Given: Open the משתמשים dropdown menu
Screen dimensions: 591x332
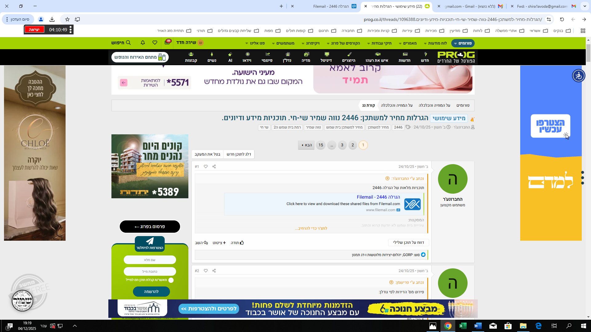Looking at the screenshot, I should pos(283,43).
